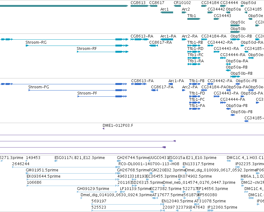Select the Tfb1-RC transcript label

click(x=195, y=55)
